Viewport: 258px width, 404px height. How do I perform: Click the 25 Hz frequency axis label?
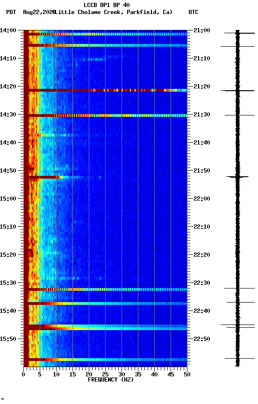pyautogui.click(x=105, y=375)
